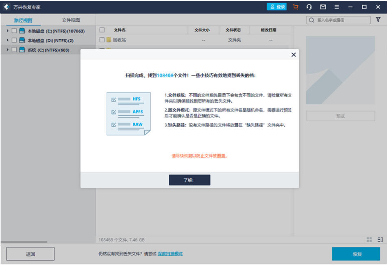Select the header checkbox above the file list
Viewport: 387px width, 265px height.
(102, 30)
